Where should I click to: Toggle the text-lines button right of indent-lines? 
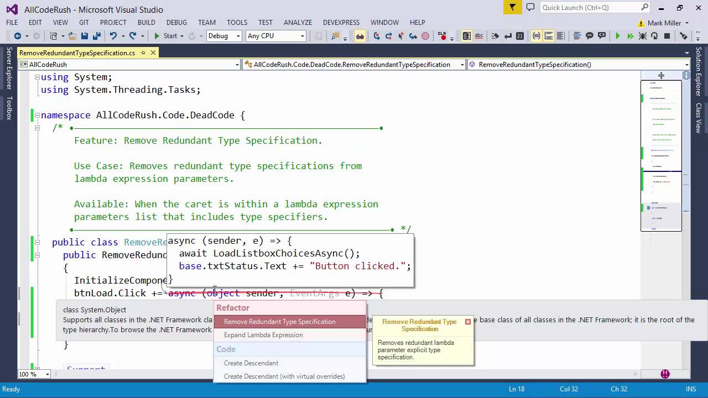[560, 36]
